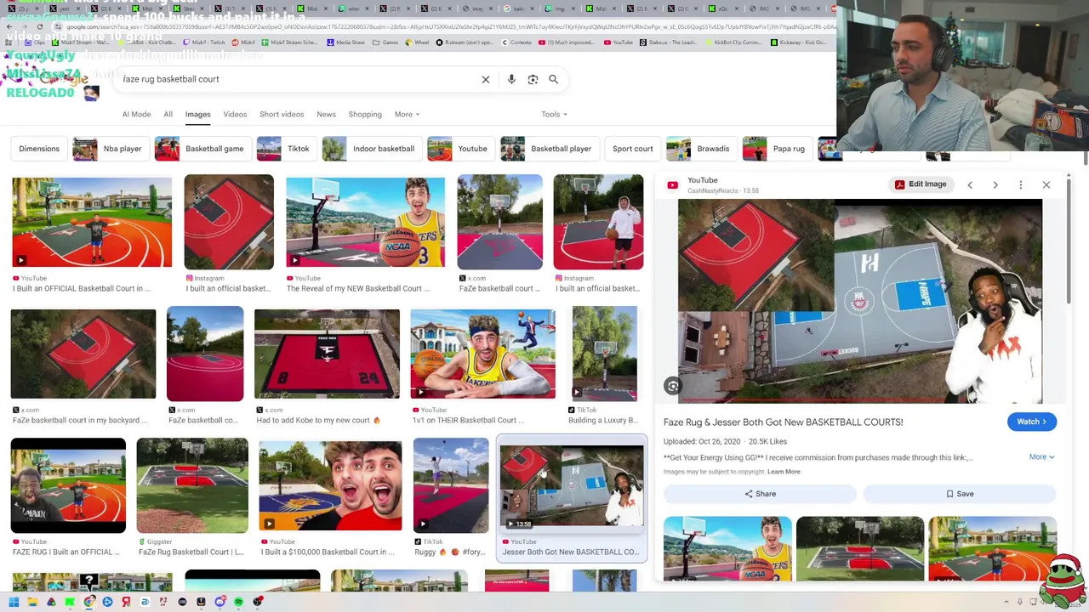Open 'I Built a $100,000 Basketball Court' thumbnail

point(330,485)
